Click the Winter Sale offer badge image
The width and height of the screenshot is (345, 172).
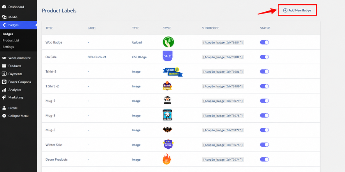(x=168, y=144)
